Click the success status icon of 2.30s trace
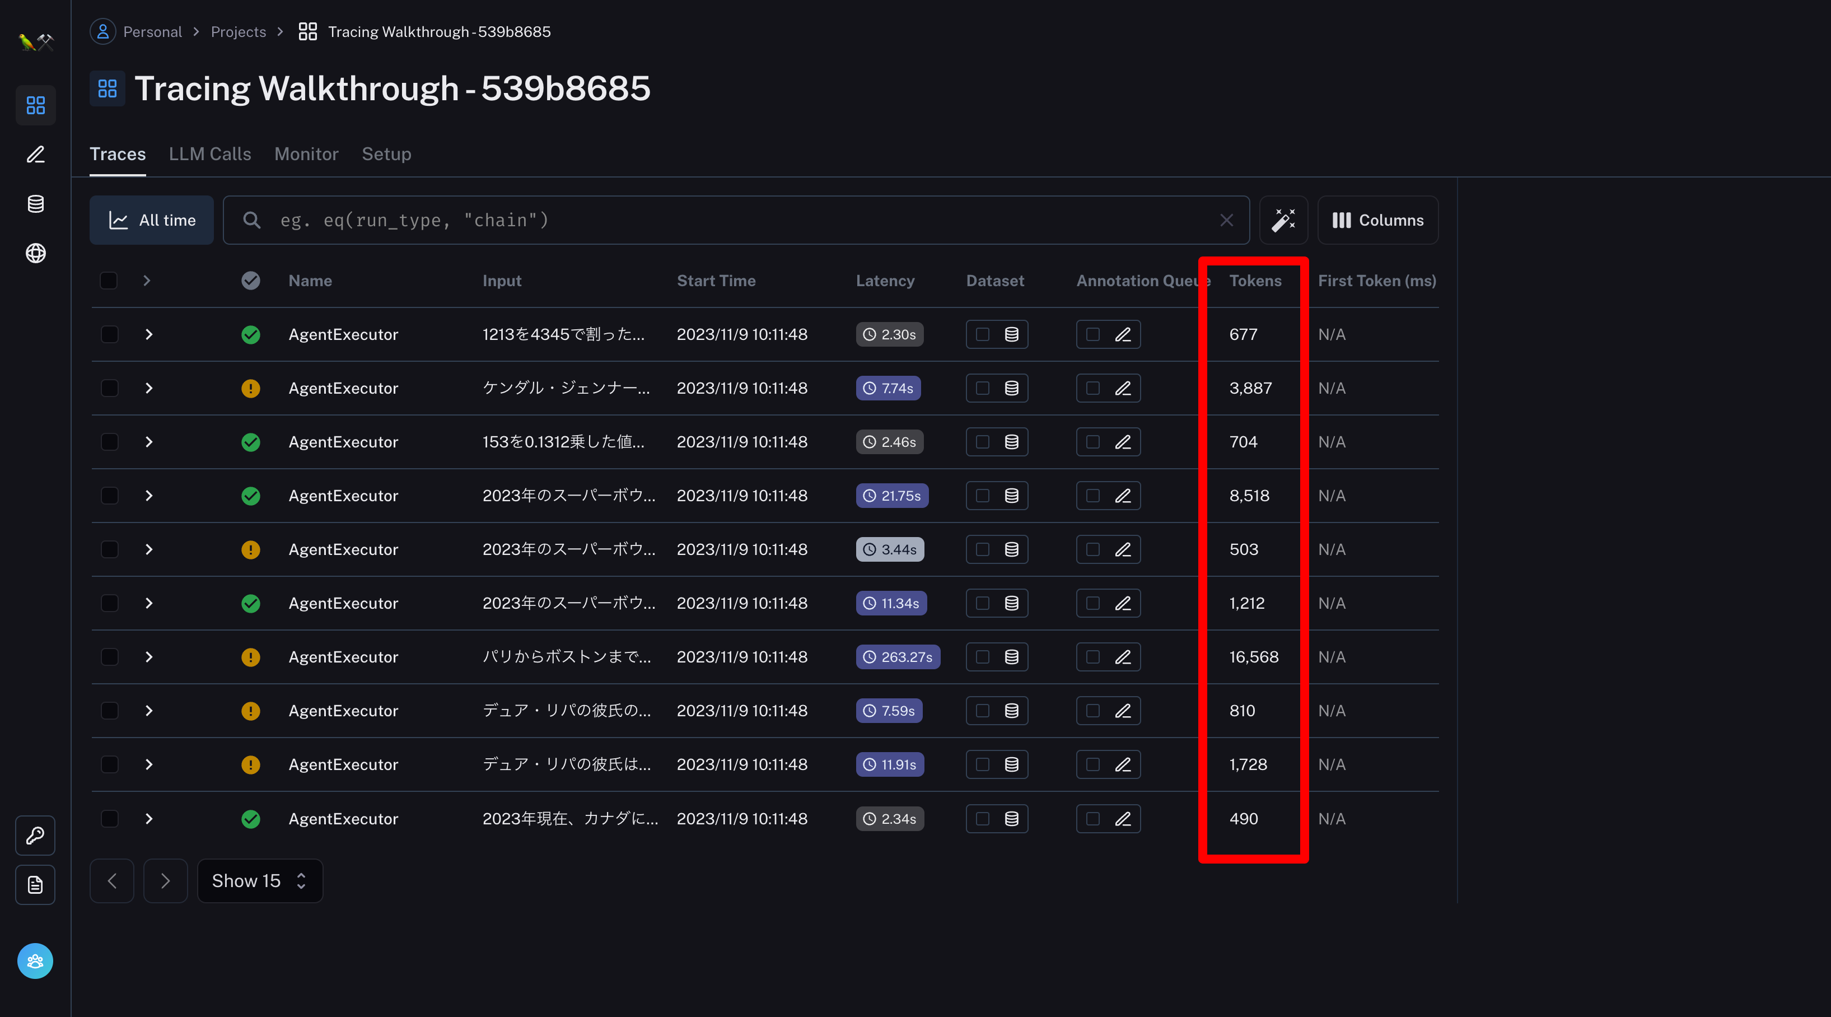The width and height of the screenshot is (1831, 1017). click(250, 334)
